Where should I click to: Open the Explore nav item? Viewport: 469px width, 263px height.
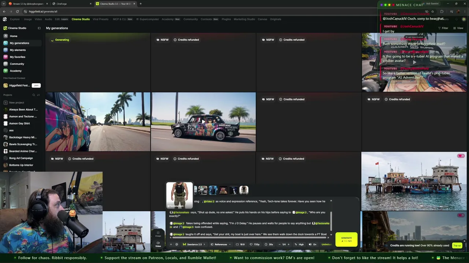click(x=15, y=19)
